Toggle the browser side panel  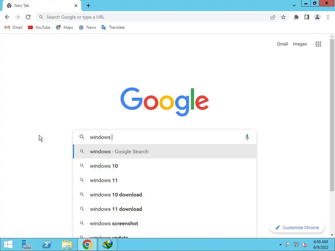[307, 17]
